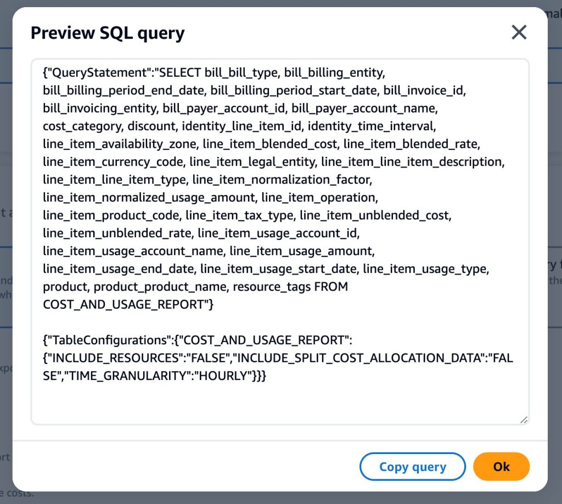Click on line_item_normalization_factor text
This screenshot has width=562, height=504.
tap(280, 180)
